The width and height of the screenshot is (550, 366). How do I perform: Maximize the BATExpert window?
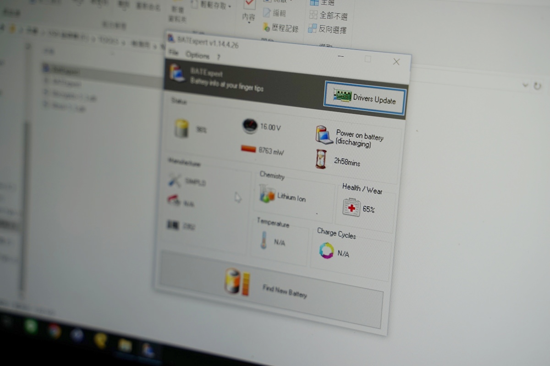coord(368,59)
